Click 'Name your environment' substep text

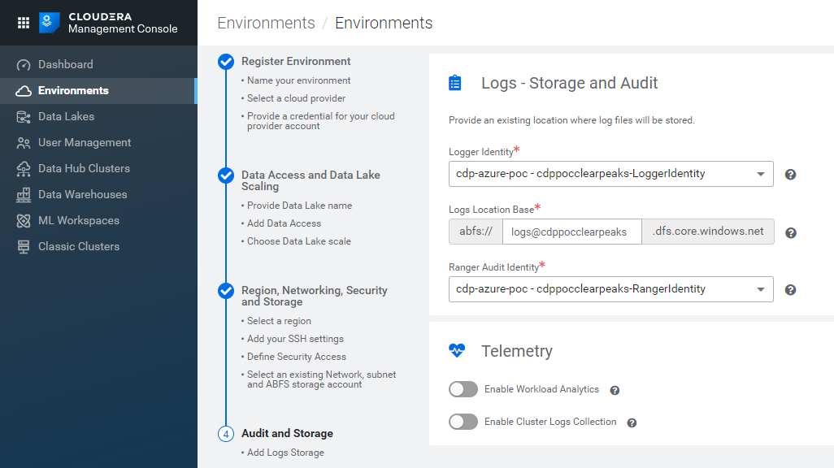[x=298, y=80]
